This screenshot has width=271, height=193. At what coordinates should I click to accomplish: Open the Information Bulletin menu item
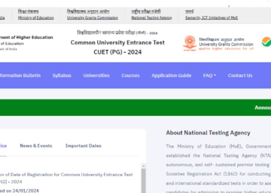point(20,76)
